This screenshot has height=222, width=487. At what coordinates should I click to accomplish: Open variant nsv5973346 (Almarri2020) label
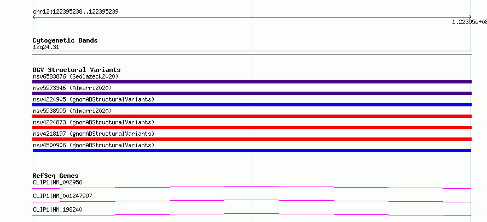click(x=72, y=88)
